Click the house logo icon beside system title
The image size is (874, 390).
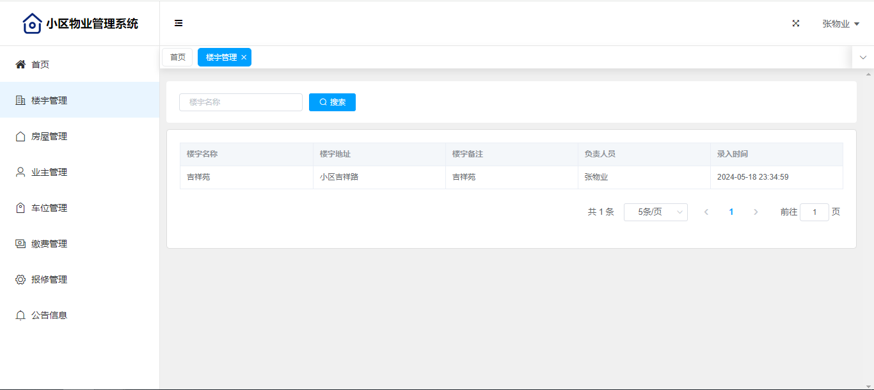(32, 24)
